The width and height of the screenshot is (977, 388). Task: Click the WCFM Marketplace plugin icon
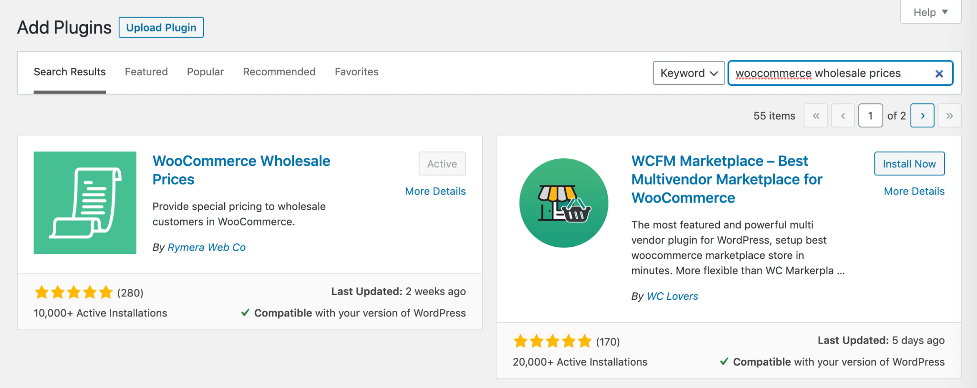(563, 203)
